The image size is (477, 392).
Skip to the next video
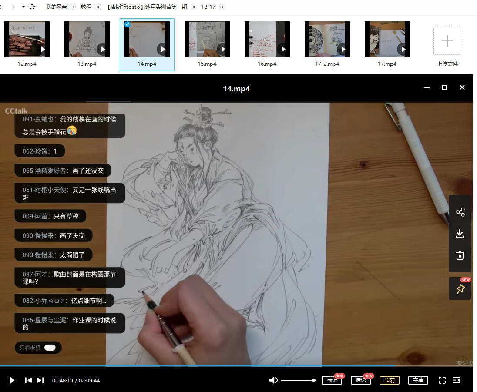40,380
